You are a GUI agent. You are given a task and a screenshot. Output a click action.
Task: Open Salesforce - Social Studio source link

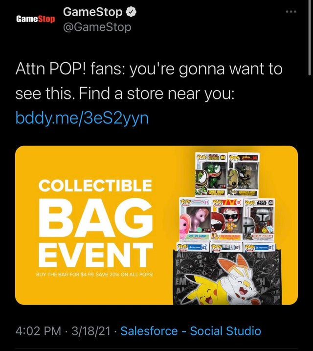tap(191, 331)
